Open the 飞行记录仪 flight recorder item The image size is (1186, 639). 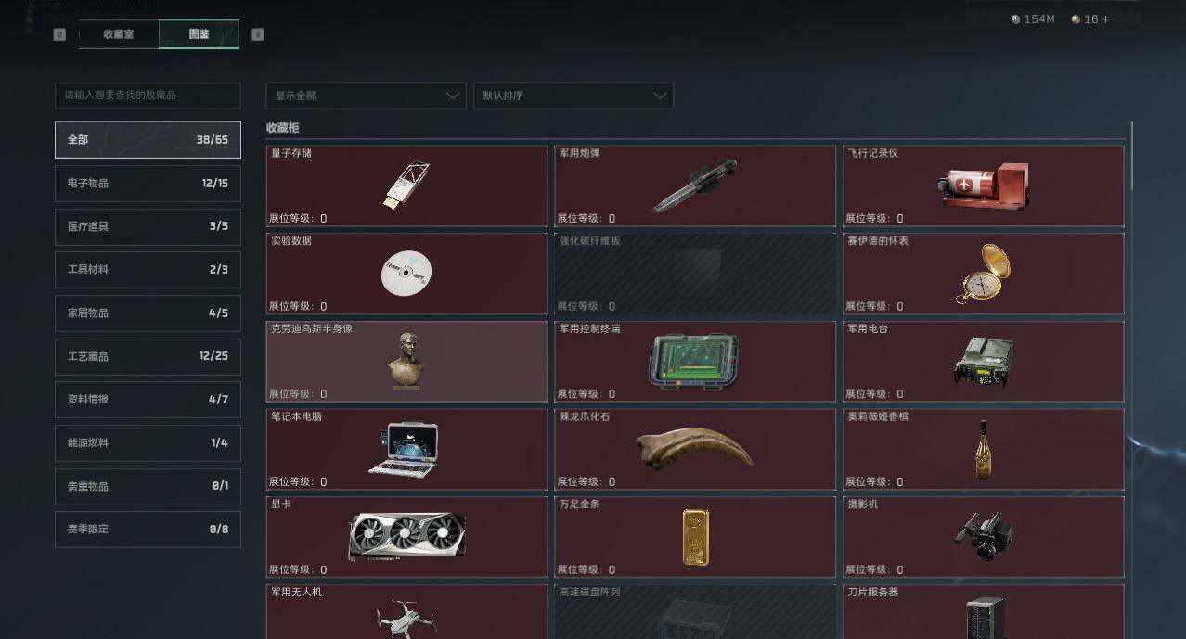[x=983, y=185]
